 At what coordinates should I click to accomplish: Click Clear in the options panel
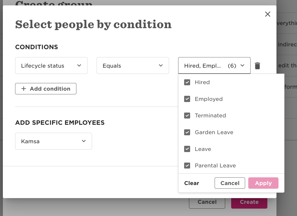coord(192,183)
